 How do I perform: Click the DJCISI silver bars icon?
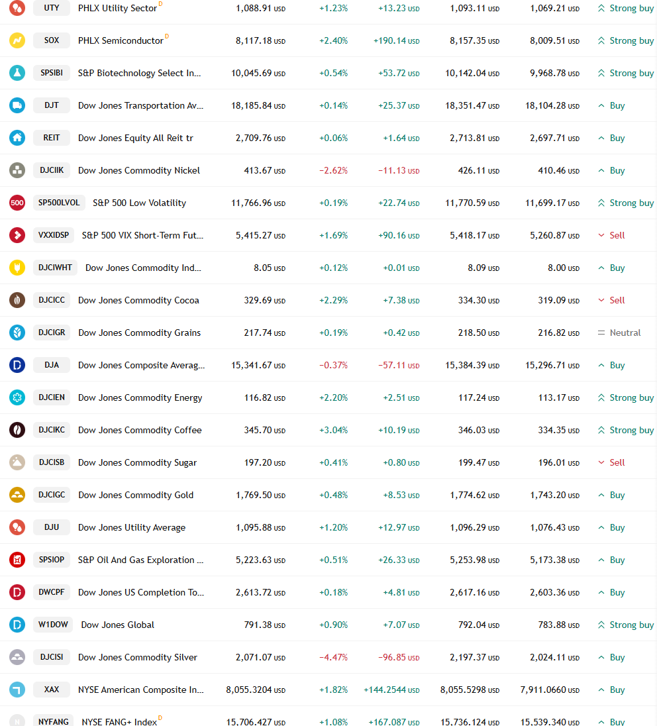[17, 657]
